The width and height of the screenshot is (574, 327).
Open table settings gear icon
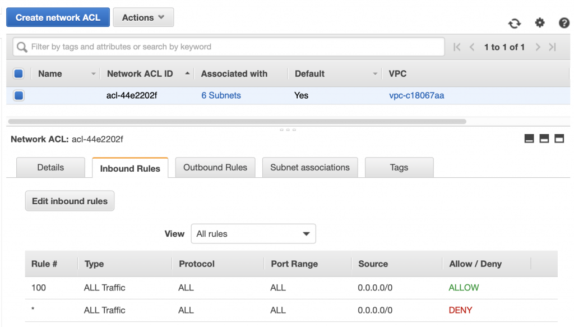coord(540,23)
